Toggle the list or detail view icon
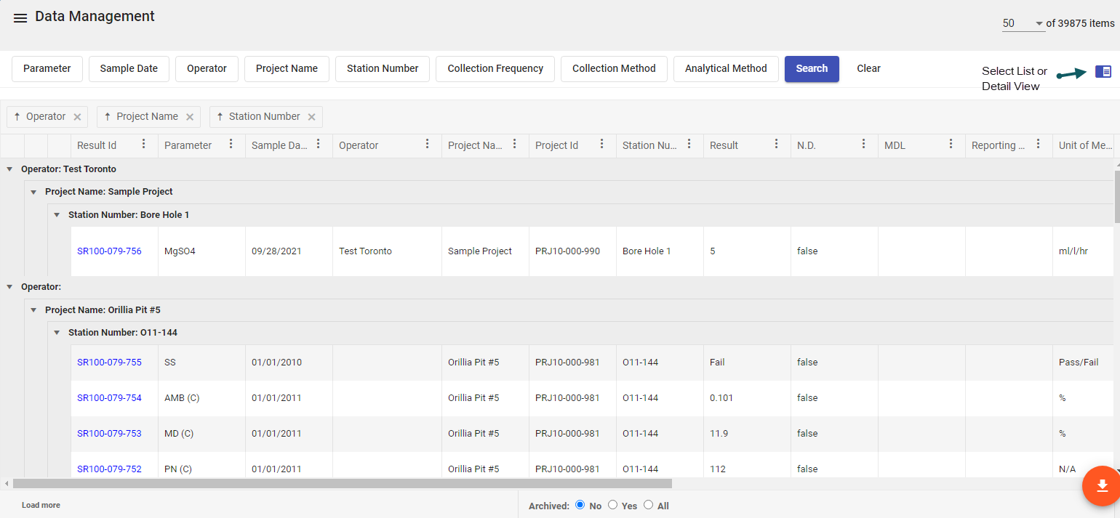The height and width of the screenshot is (518, 1120). 1103,71
